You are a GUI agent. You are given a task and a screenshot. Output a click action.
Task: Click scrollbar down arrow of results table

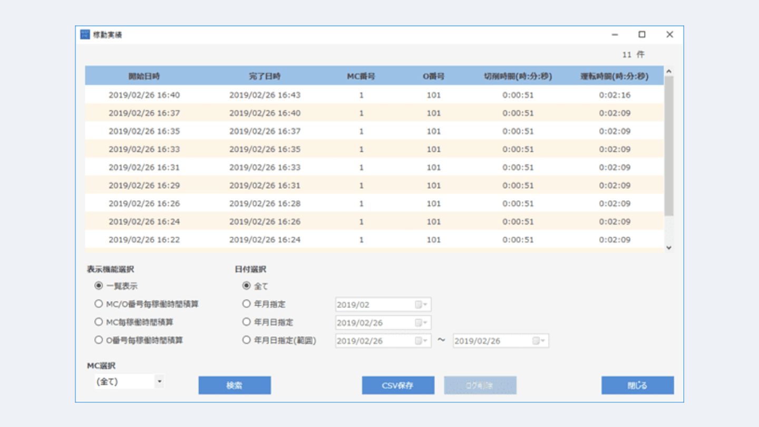click(x=669, y=247)
